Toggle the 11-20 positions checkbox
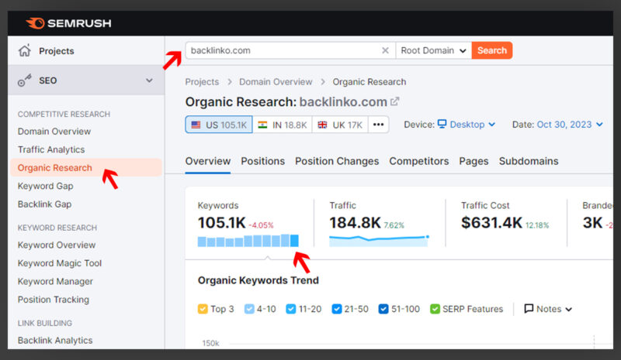Screen dimensions: 621x360 290,309
